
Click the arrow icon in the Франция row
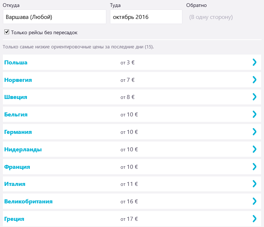tap(255, 167)
